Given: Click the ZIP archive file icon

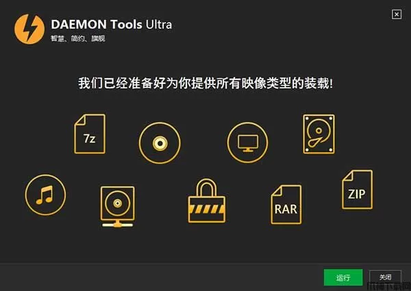Looking at the screenshot, I should [x=357, y=189].
